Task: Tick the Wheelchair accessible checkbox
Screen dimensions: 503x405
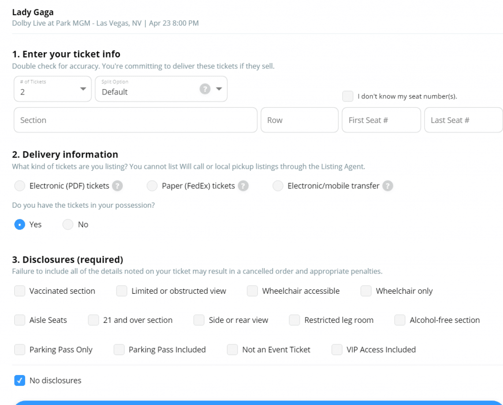Action: coord(252,291)
